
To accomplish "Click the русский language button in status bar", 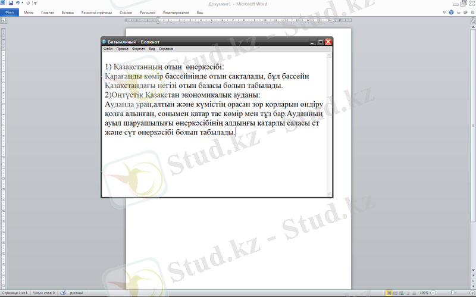I will 77,293.
